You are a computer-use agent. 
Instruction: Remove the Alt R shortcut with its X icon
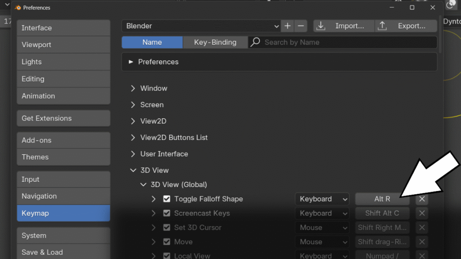pos(422,199)
